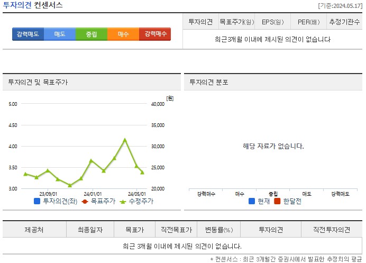Image resolution: width=366 pixels, height=263 pixels.
Task: Click the 매수 distribution axis label
Action: click(x=240, y=194)
